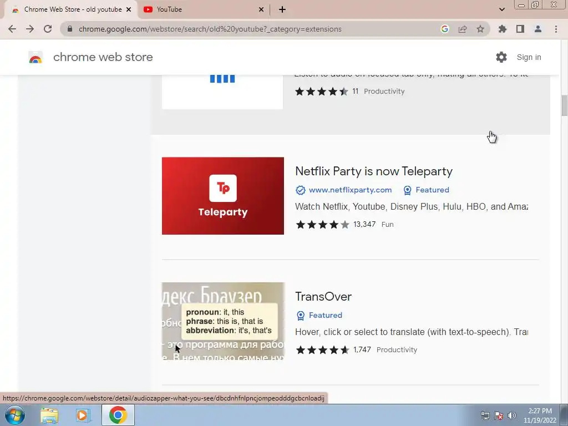
Task: Share this page via share icon
Action: (463, 29)
